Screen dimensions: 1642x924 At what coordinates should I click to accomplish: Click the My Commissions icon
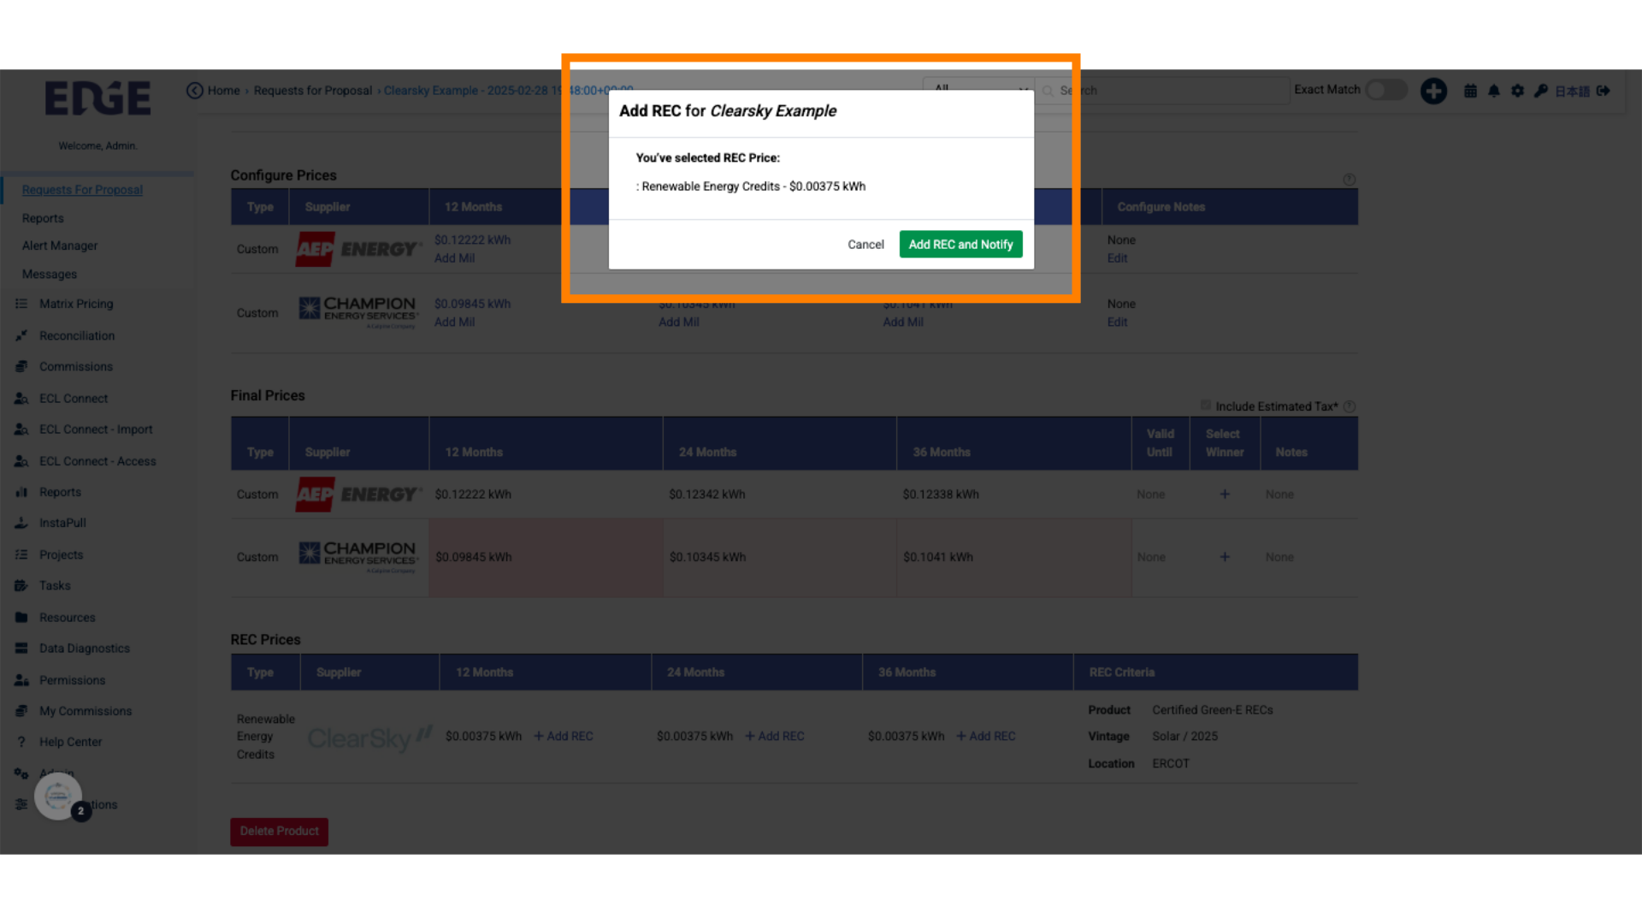click(21, 711)
